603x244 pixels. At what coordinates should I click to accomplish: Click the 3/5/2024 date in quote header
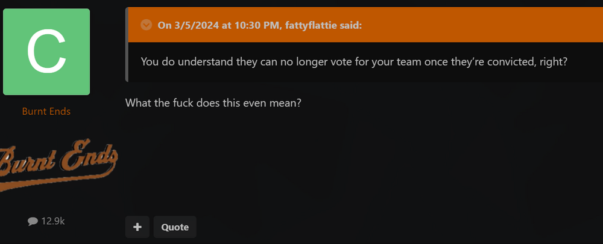(193, 25)
